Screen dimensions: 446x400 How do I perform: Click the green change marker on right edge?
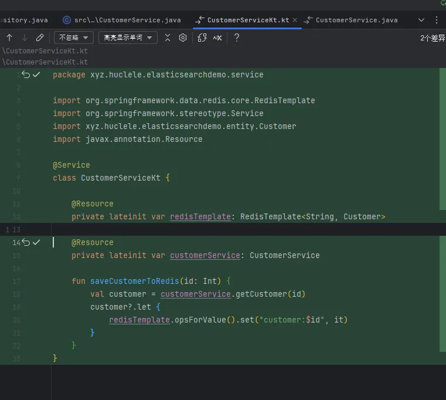tap(442, 140)
